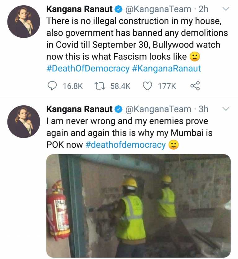This screenshot has width=238, height=259.
Task: Open the 3h timestamp of second tweet
Action: click(203, 109)
